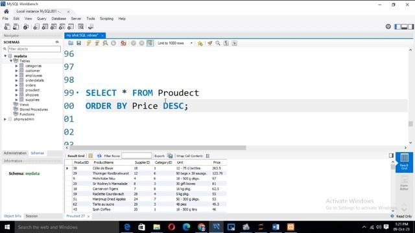Click in the Filter Rows input field

click(x=137, y=156)
